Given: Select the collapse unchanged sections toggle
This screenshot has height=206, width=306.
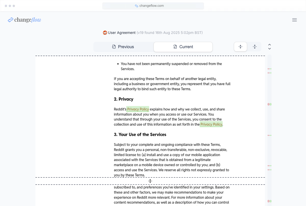Looking at the screenshot, I should coord(240,47).
